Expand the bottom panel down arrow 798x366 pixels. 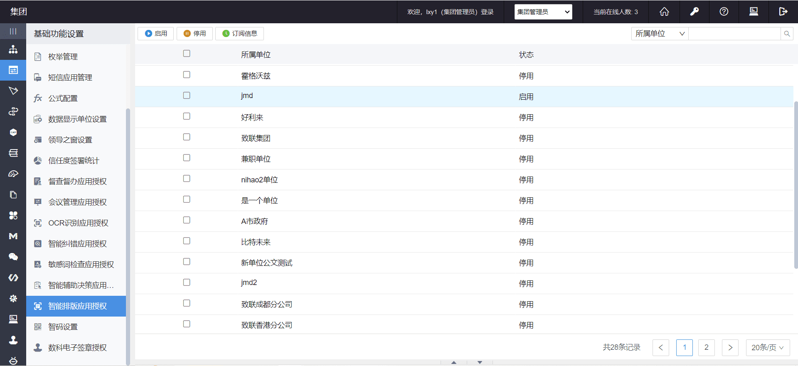[x=480, y=362]
